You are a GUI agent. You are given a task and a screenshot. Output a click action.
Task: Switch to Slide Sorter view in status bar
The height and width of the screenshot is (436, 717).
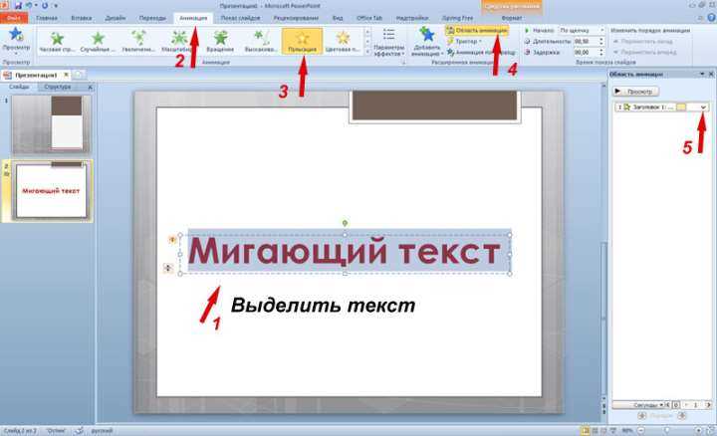tap(595, 430)
